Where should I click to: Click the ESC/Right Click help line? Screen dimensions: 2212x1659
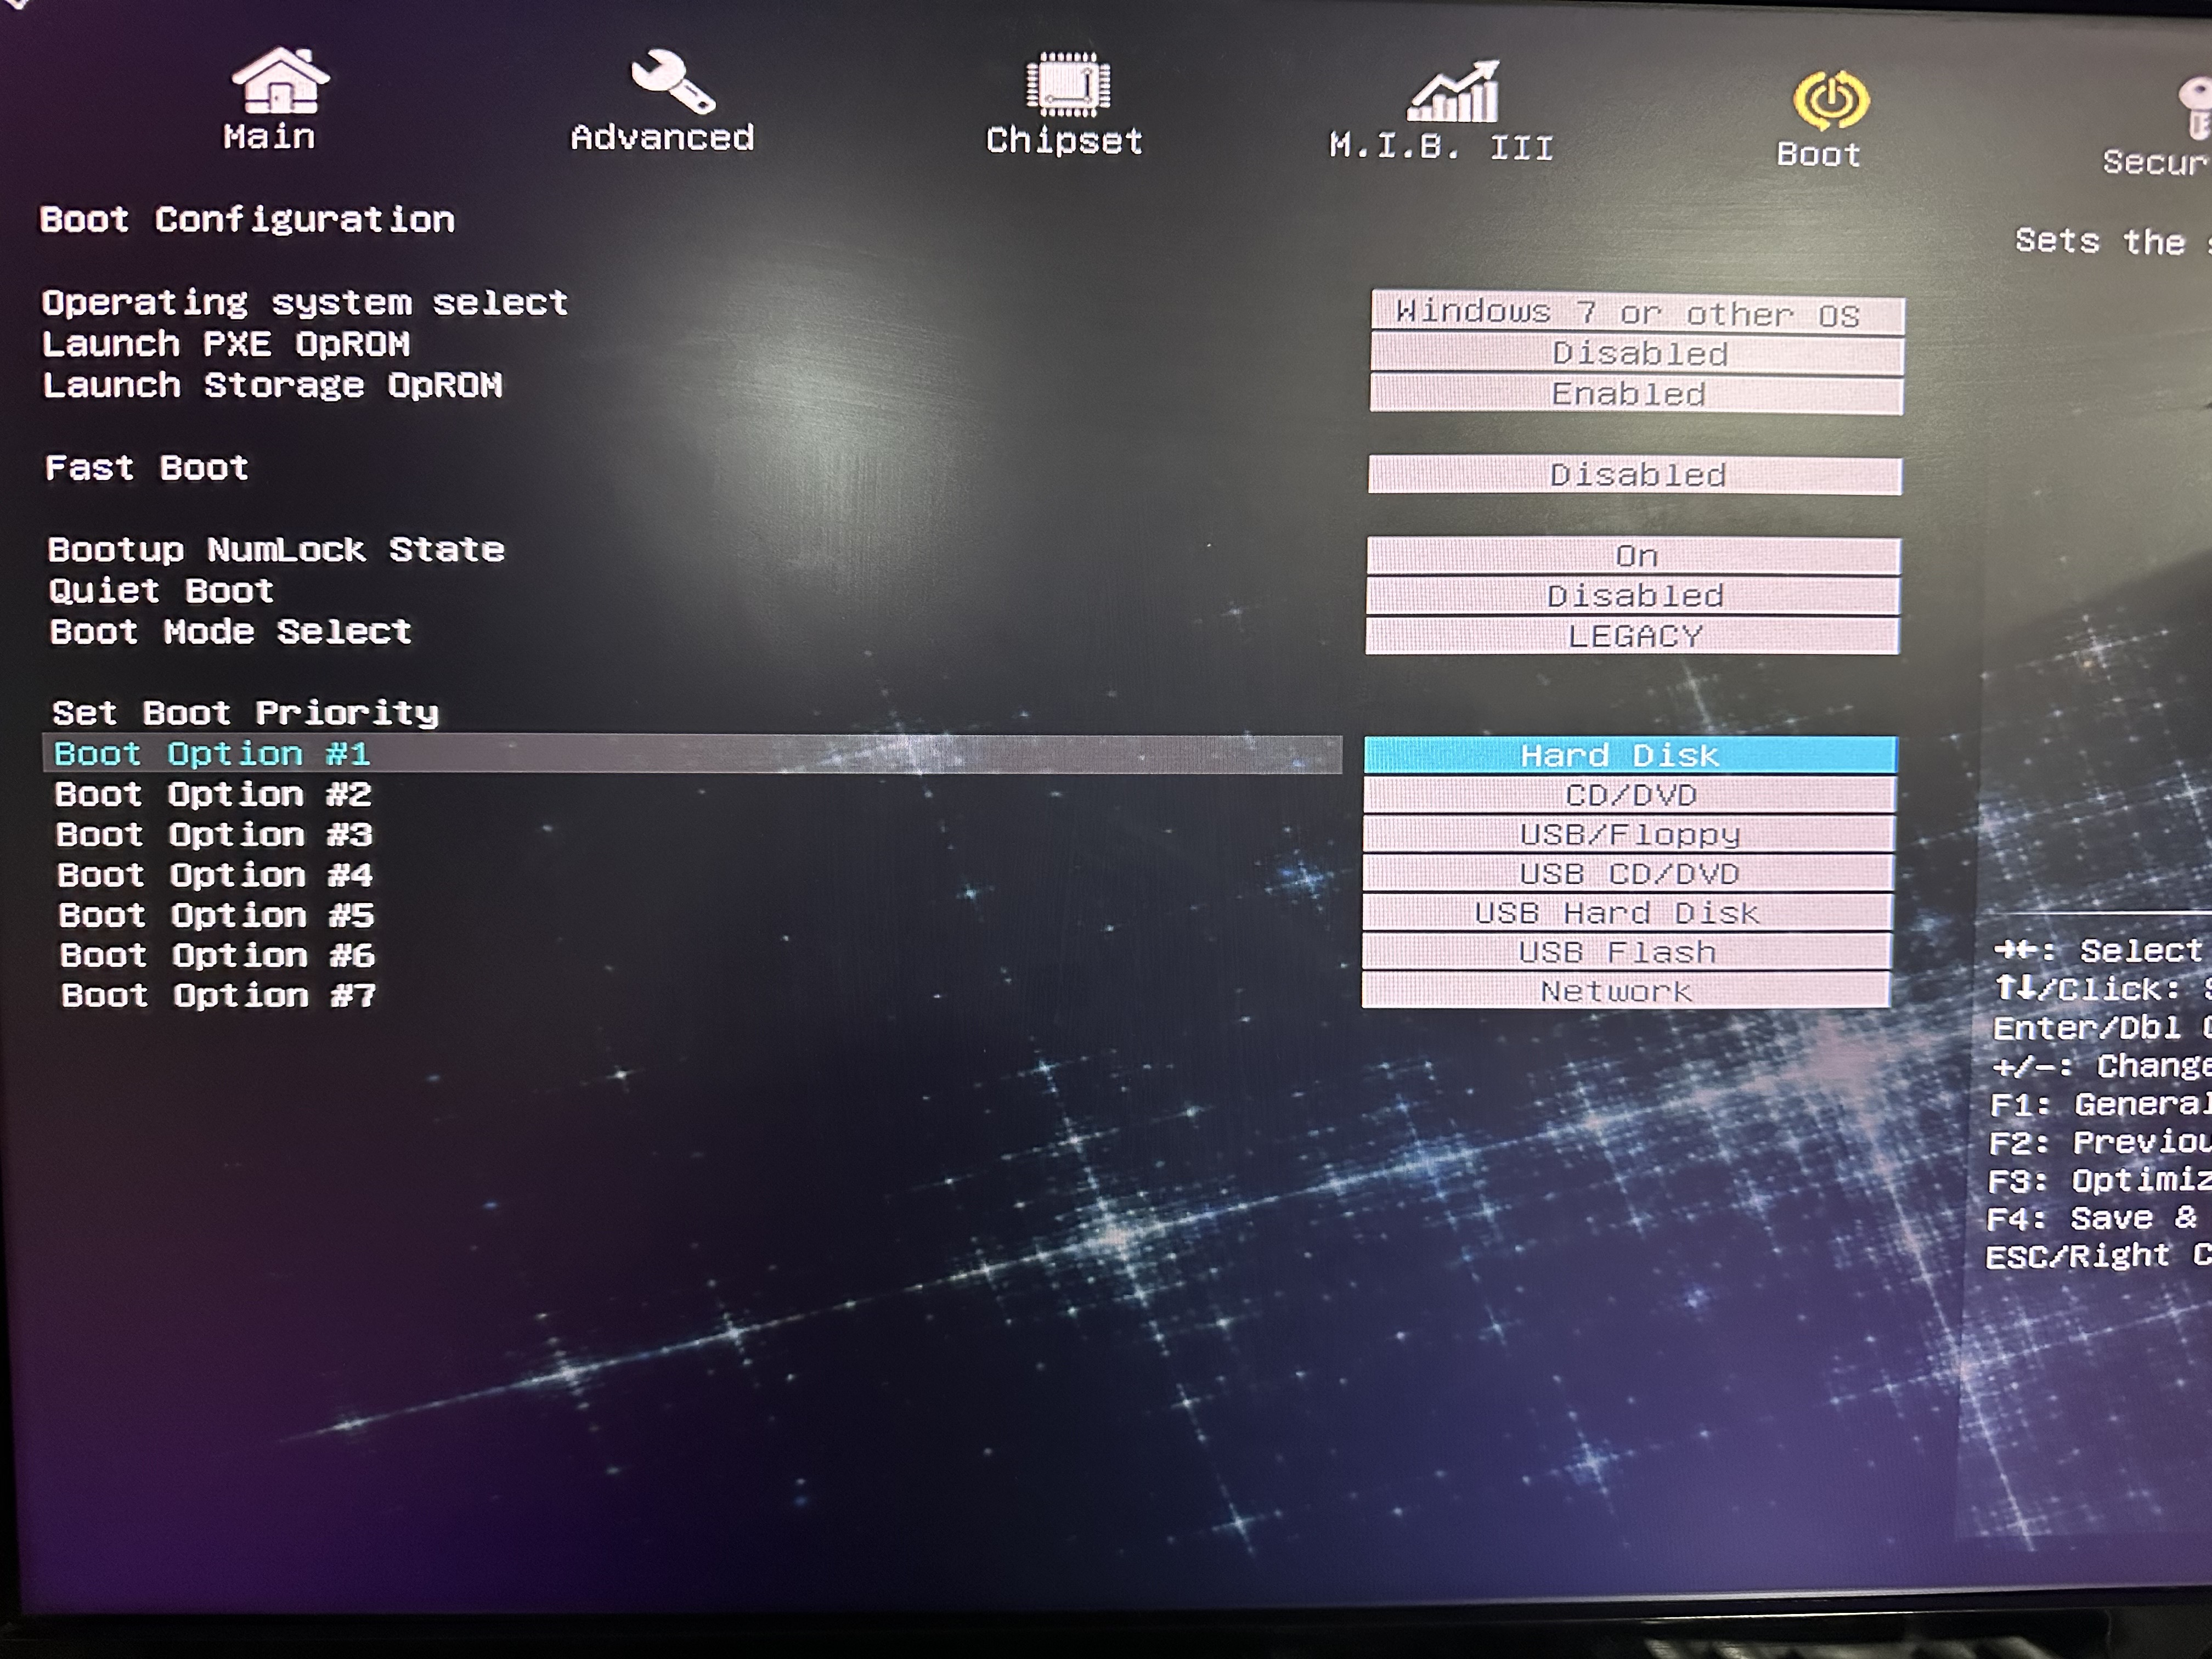point(2098,1256)
